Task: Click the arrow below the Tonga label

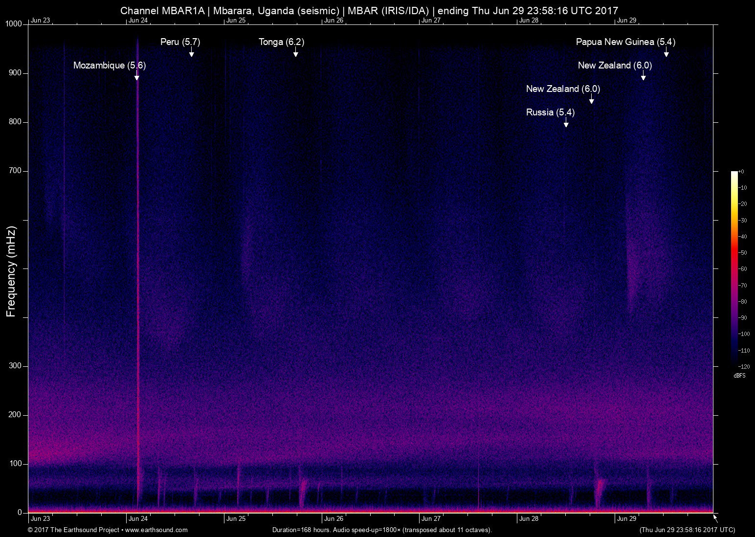Action: (295, 54)
